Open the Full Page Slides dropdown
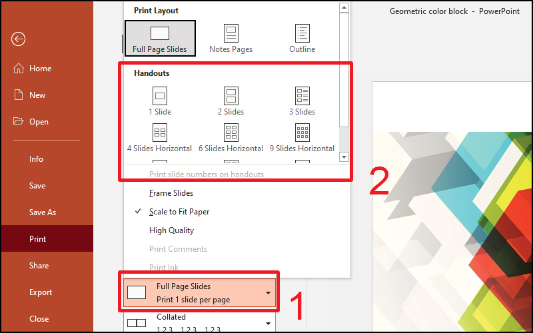Screen dimensions: 533x333 pos(199,292)
